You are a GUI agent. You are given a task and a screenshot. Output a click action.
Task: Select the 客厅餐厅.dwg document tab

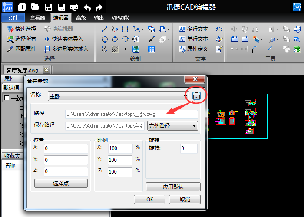click(x=22, y=70)
